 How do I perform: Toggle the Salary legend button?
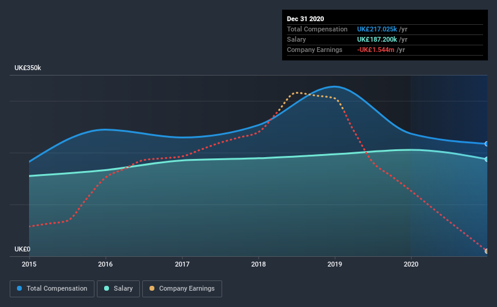[118, 289]
